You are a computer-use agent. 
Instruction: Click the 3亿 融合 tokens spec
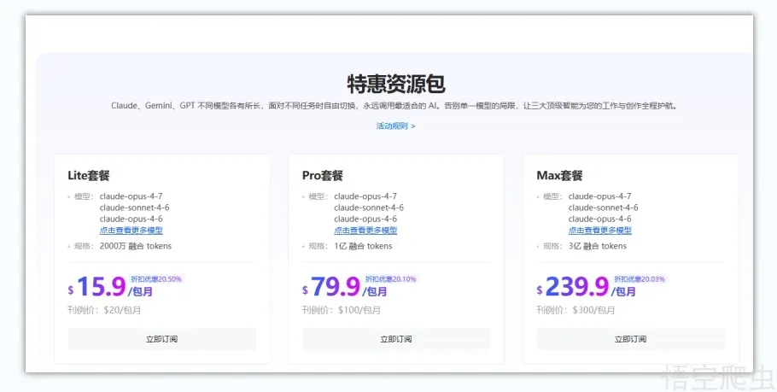598,246
